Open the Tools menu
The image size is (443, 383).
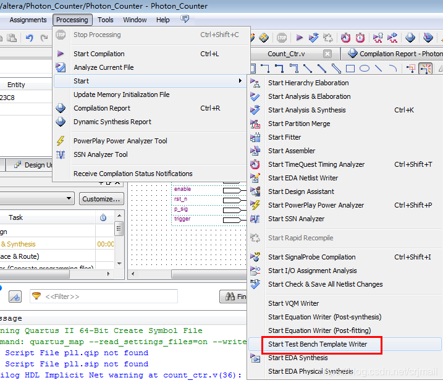pyautogui.click(x=106, y=20)
